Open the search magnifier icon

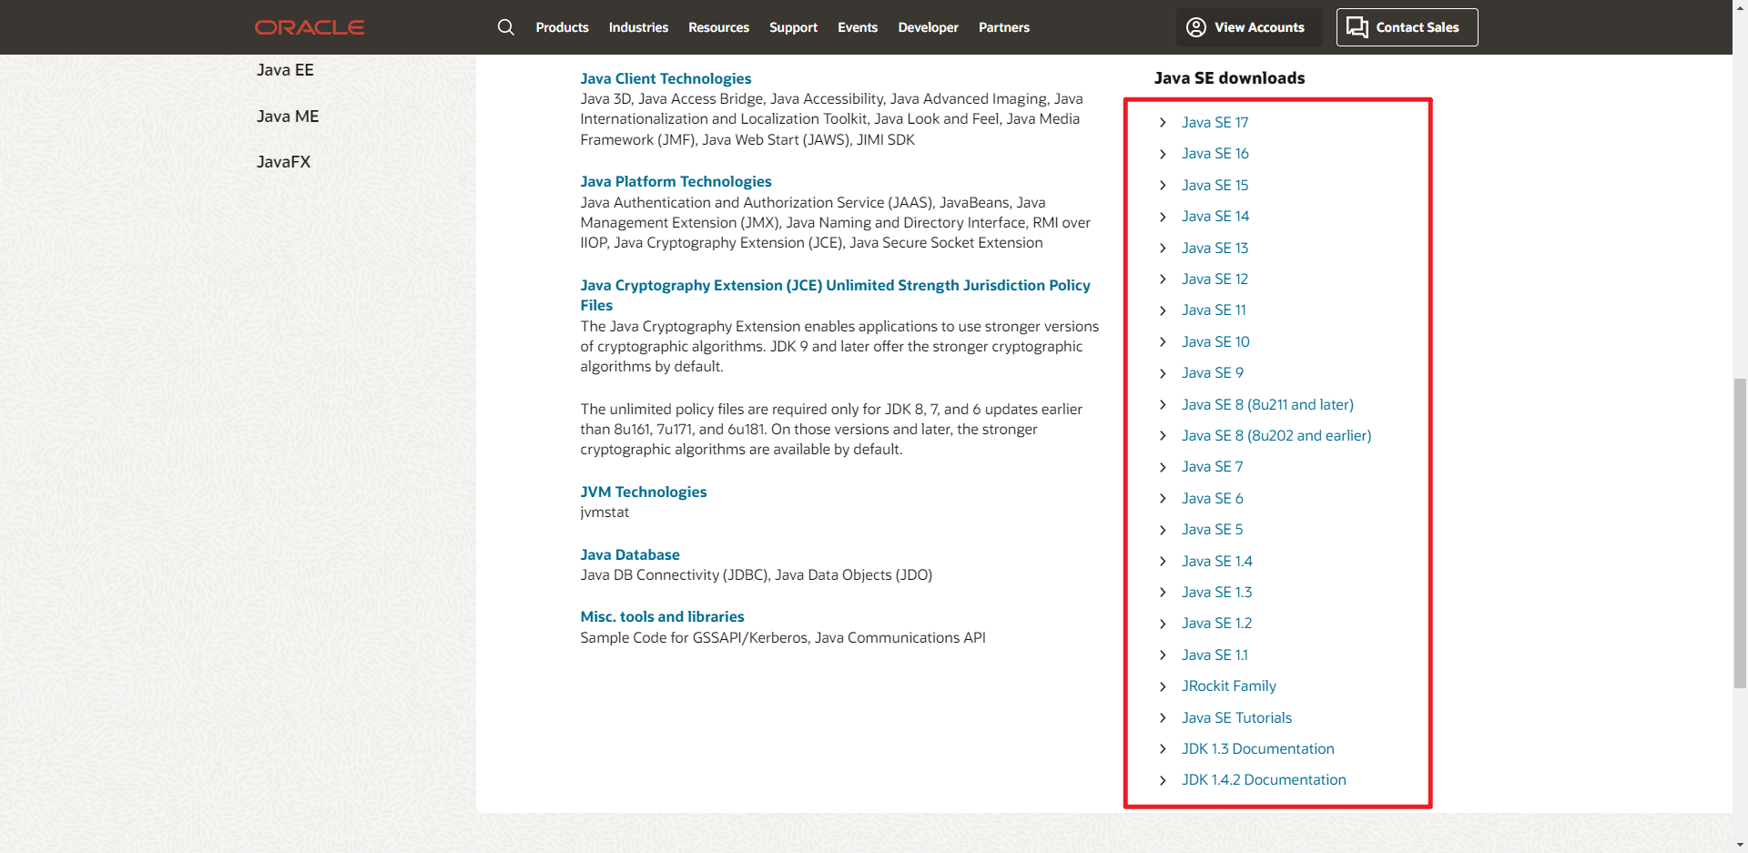[x=506, y=27]
